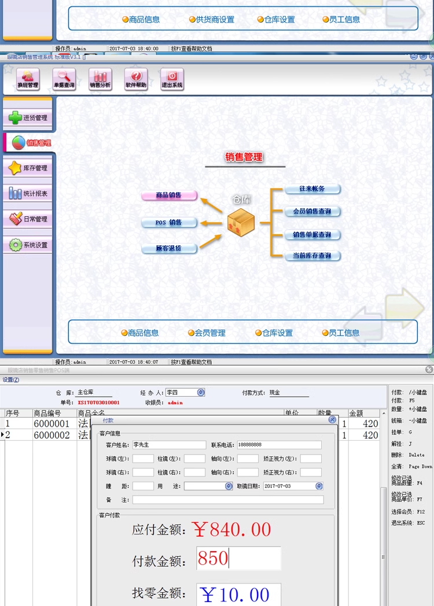Click the 付款方式 field showing 现金
The height and width of the screenshot is (606, 434).
coord(289,393)
